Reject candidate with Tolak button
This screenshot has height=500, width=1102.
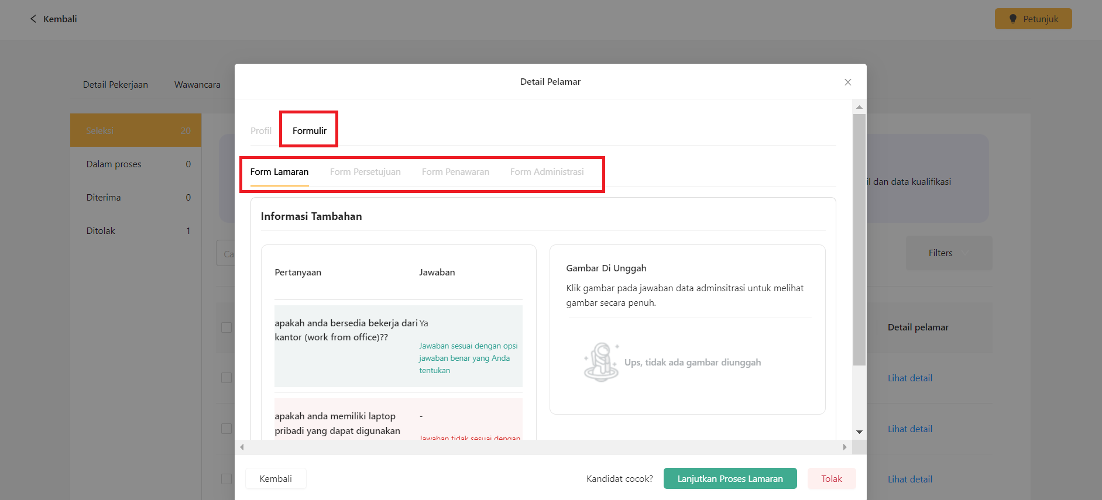pyautogui.click(x=831, y=478)
